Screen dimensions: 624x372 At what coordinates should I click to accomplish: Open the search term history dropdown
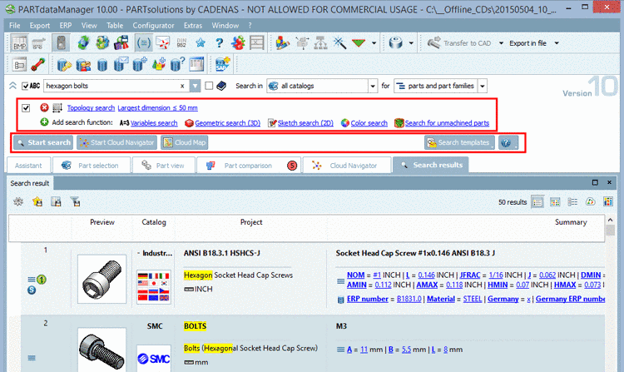coord(195,86)
